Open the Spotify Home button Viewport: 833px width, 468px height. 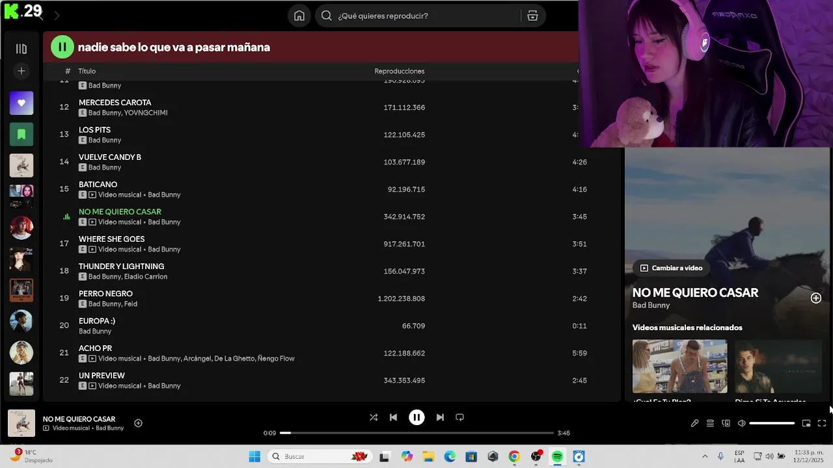299,16
